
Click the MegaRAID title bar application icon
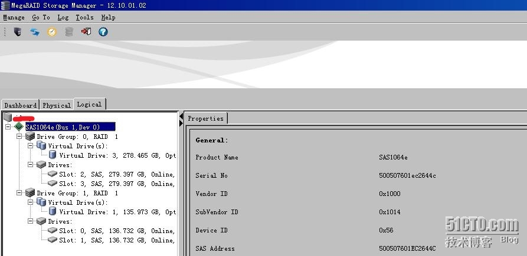[5, 5]
